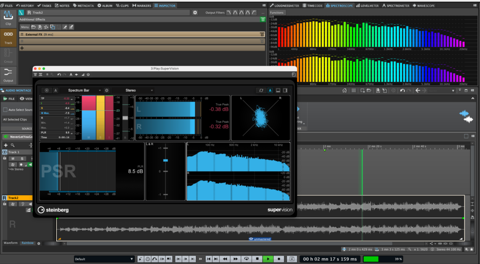Switch to the Files tab

coord(7,6)
